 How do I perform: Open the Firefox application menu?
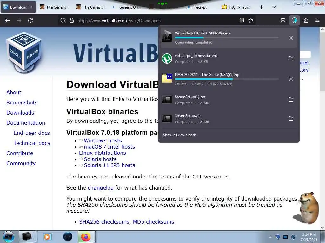point(317,20)
